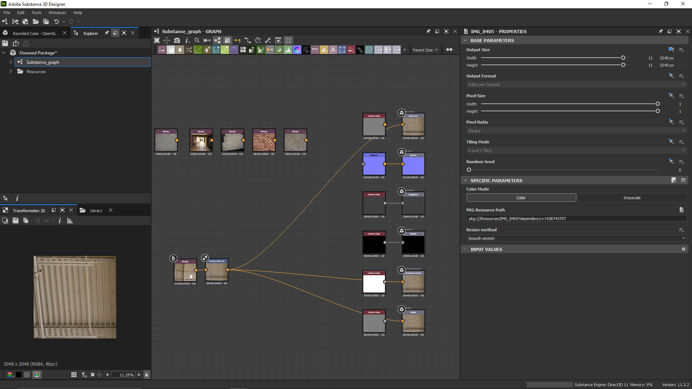Screen dimensions: 692x389
Task: Select the Text node creation icon
Action: tap(333, 50)
